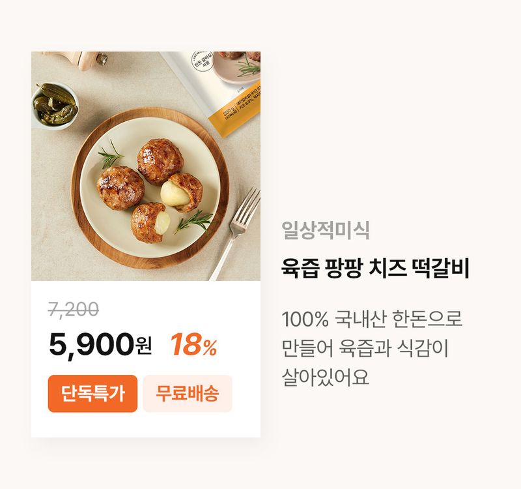
Task: Click the 무료배송 free shipping badge
Action: click(x=188, y=393)
